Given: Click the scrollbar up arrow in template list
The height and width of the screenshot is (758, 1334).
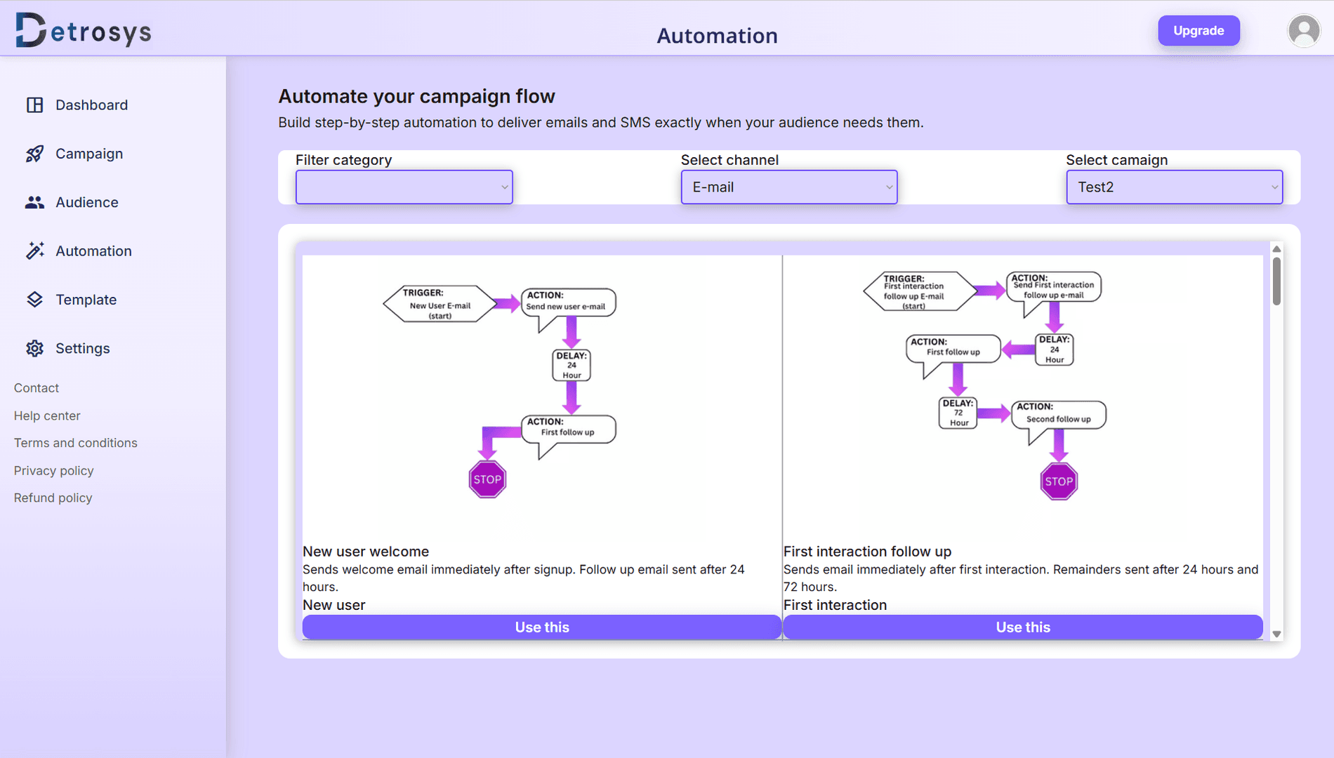Looking at the screenshot, I should (1276, 249).
